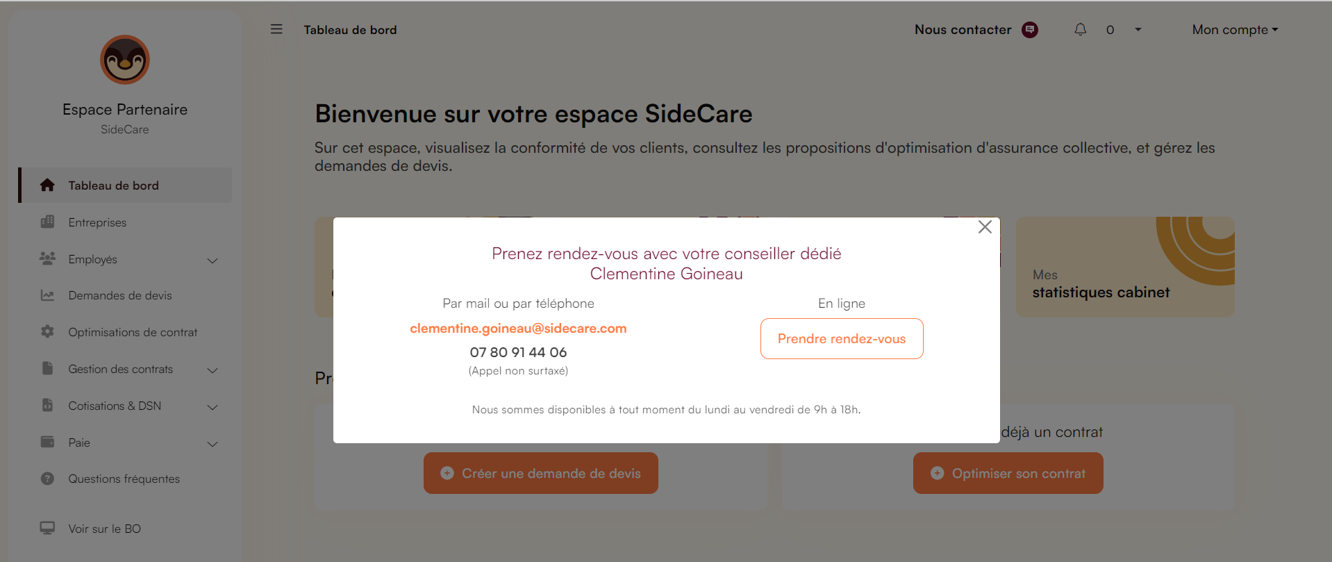1332x562 pixels.
Task: Click the clementine.goineau@sidecare.com email link
Action: [518, 328]
